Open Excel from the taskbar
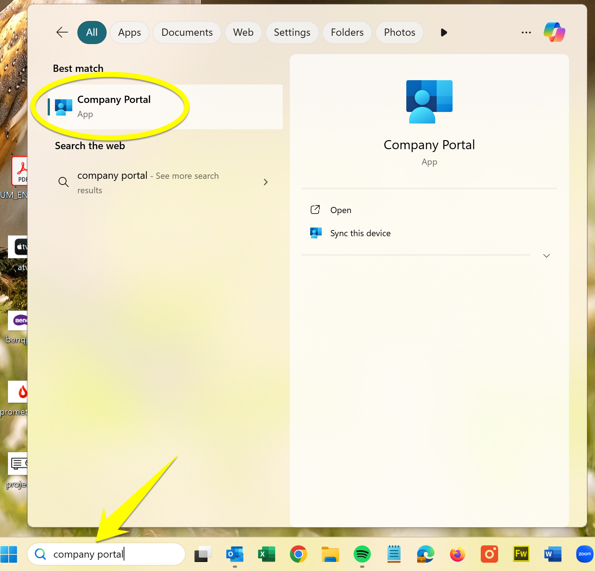This screenshot has height=571, width=595. (266, 554)
